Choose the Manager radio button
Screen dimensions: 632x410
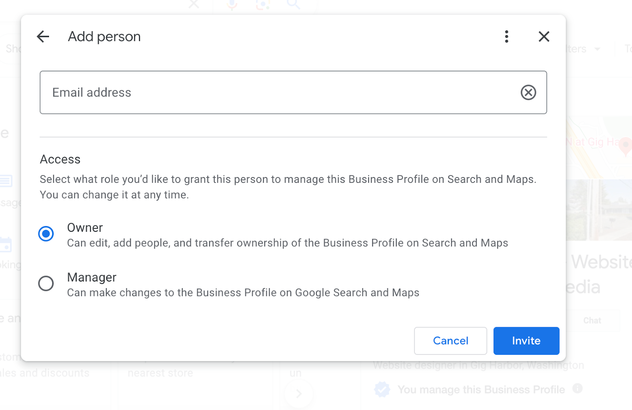click(46, 283)
